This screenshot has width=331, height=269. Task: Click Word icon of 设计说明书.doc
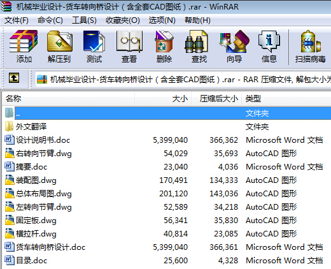[x=10, y=140]
